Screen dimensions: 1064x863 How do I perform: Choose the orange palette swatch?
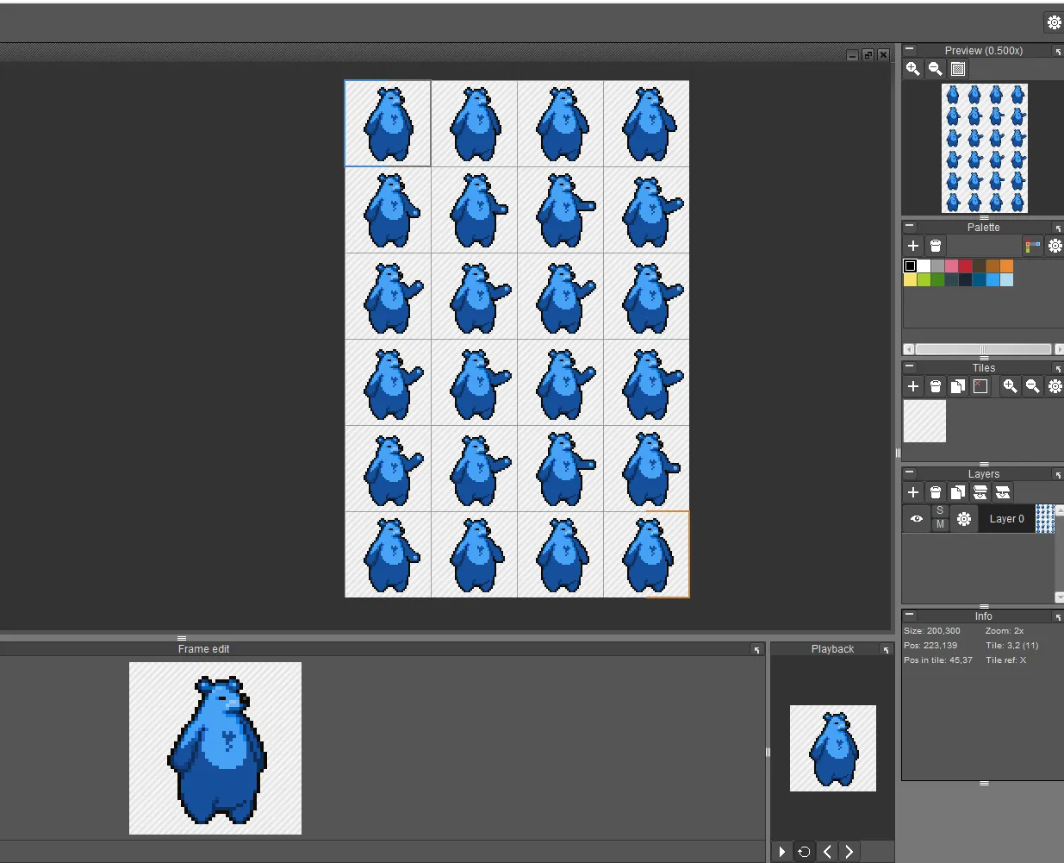click(1006, 266)
